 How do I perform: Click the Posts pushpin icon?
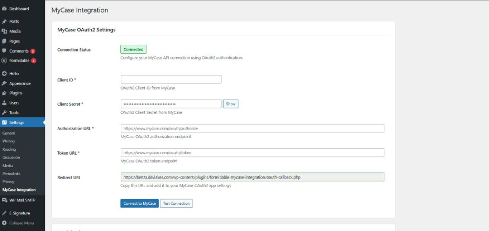4,21
